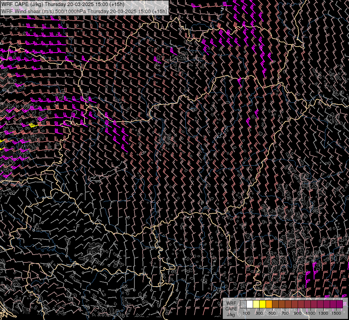Click the legend value 500
Image resolution: width=349 pixels, height=320 pixels.
tap(272, 313)
